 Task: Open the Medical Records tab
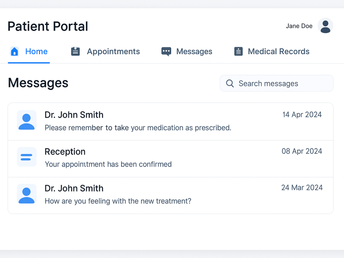pyautogui.click(x=278, y=52)
